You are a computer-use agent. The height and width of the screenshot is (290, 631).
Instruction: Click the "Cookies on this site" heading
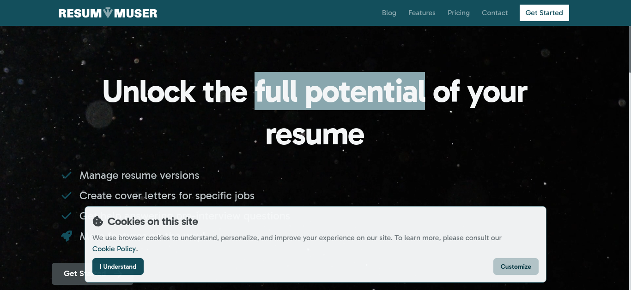[153, 221]
